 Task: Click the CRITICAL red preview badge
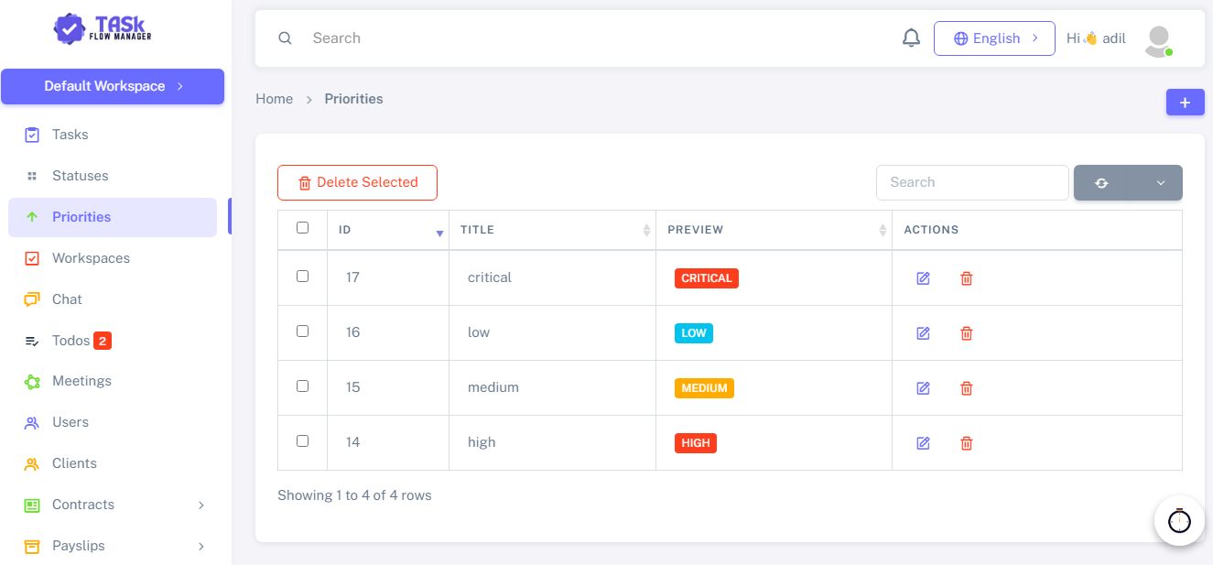tap(707, 278)
